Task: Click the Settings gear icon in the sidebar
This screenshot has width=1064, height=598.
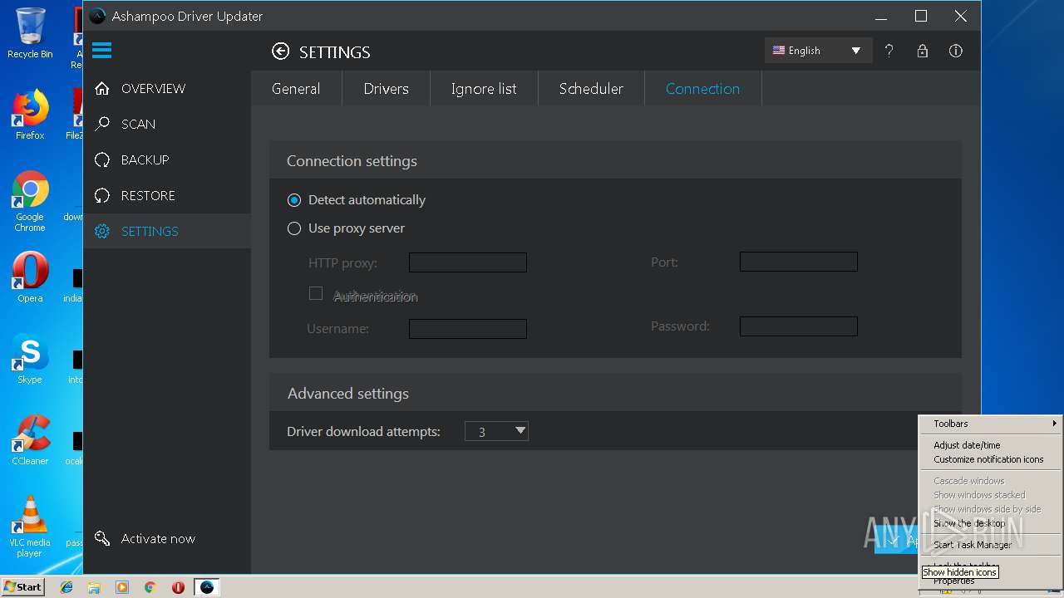Action: [x=102, y=231]
